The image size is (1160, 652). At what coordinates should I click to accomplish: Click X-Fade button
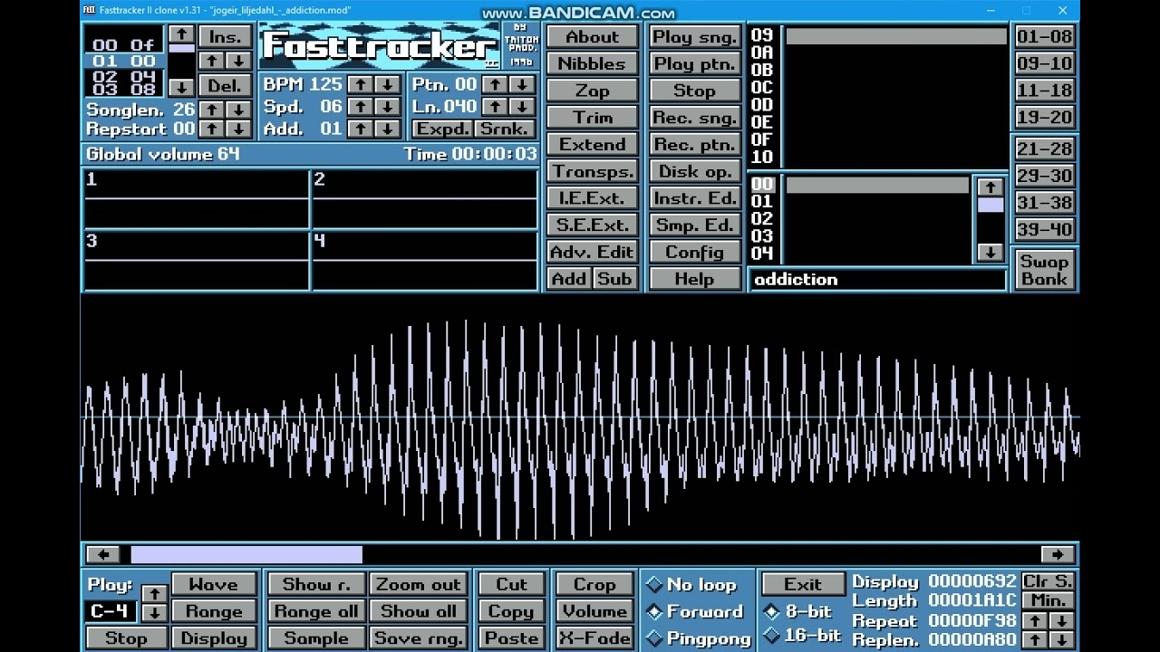(x=594, y=638)
